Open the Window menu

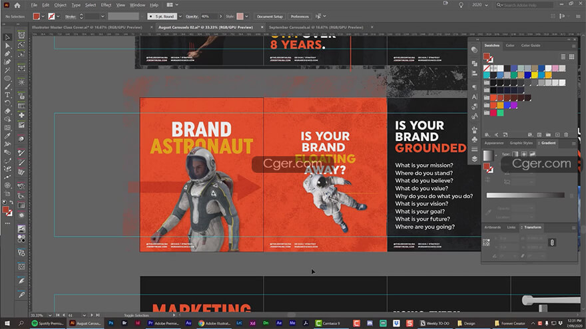point(137,5)
